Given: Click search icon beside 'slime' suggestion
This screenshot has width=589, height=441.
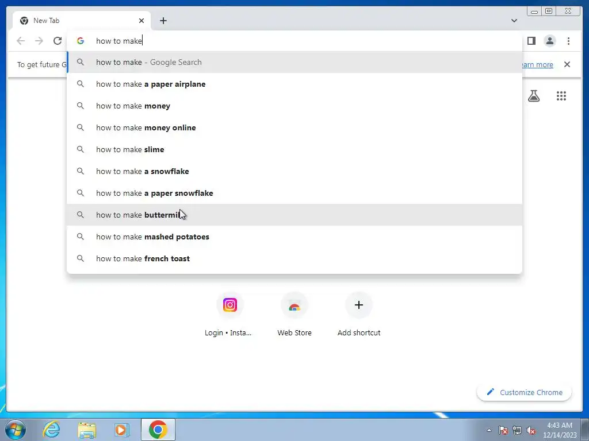Looking at the screenshot, I should 81,149.
